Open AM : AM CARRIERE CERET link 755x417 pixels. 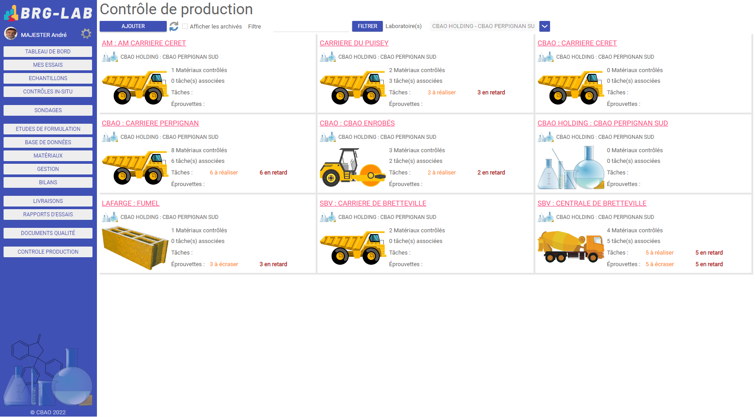[x=144, y=43]
